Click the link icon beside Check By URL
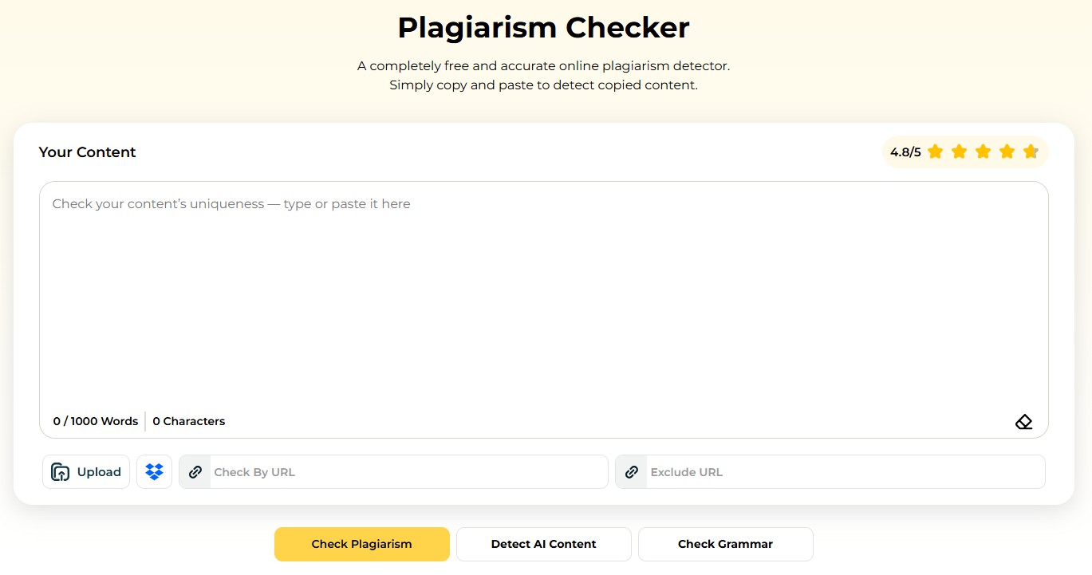This screenshot has height=575, width=1092. pyautogui.click(x=195, y=472)
